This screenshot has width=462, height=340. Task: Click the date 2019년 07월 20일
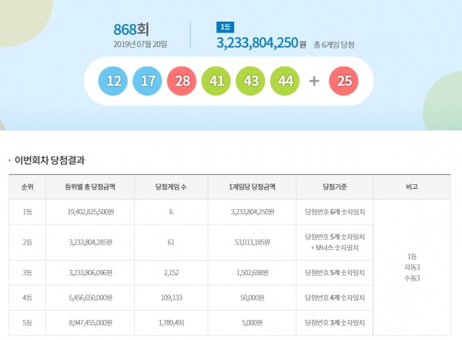140,44
